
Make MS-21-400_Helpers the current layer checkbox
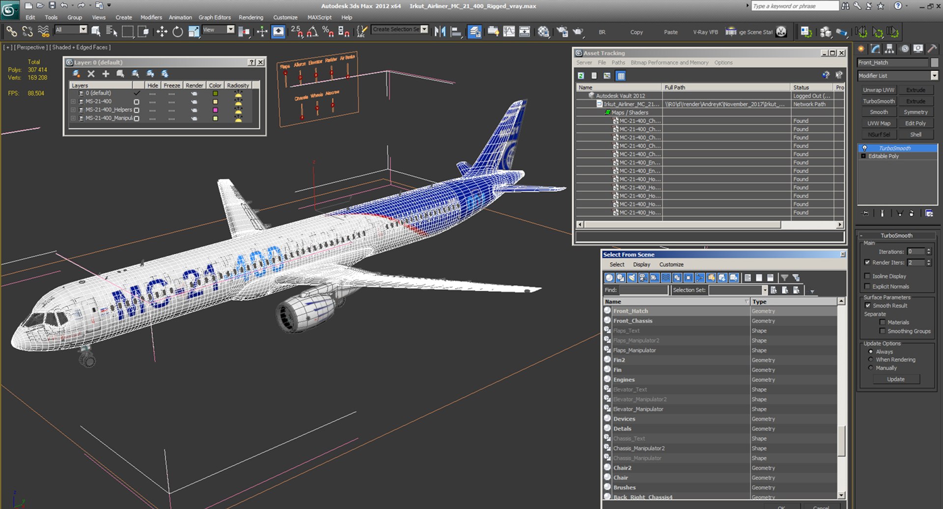tap(137, 110)
